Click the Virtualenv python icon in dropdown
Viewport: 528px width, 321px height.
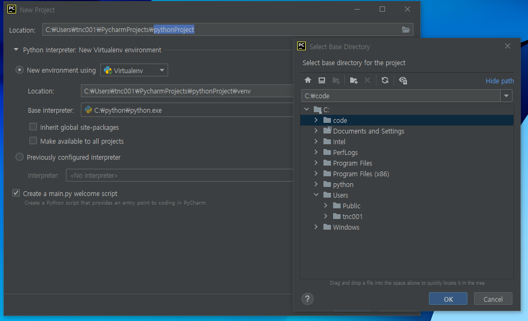(x=108, y=70)
